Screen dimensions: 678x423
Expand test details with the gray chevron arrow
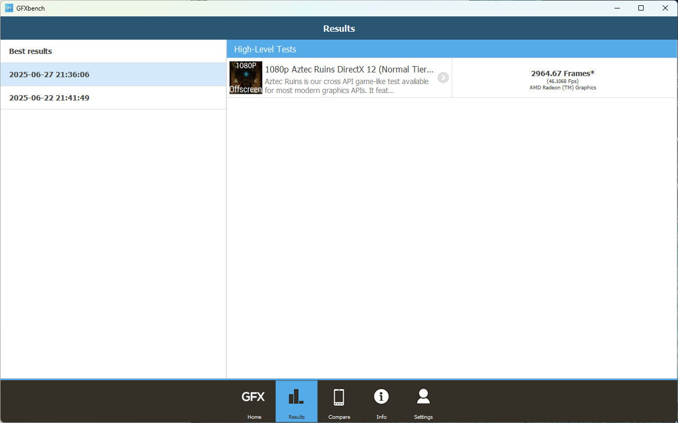pos(443,77)
